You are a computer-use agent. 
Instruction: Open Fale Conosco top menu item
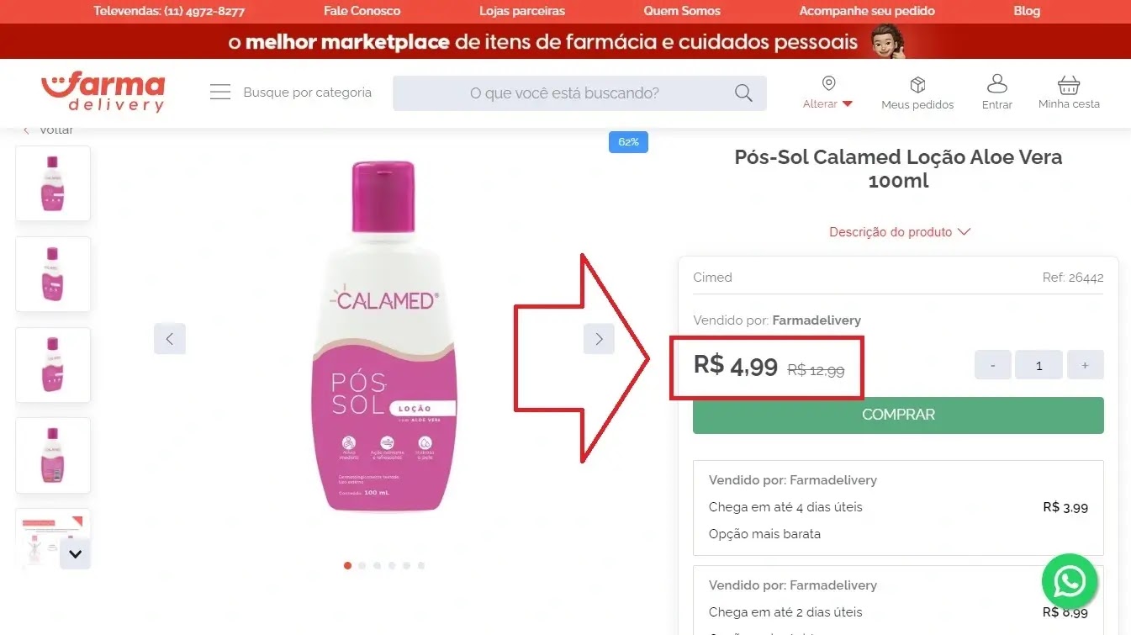point(362,11)
